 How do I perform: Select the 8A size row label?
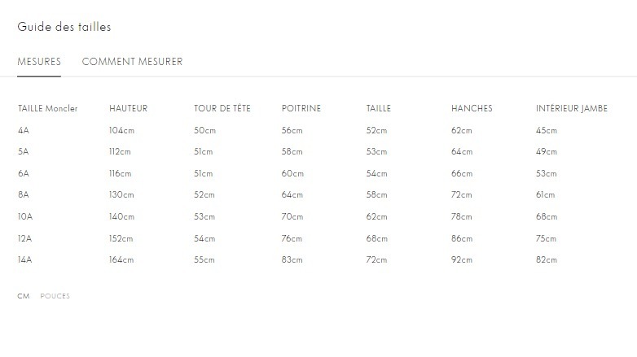coord(24,195)
